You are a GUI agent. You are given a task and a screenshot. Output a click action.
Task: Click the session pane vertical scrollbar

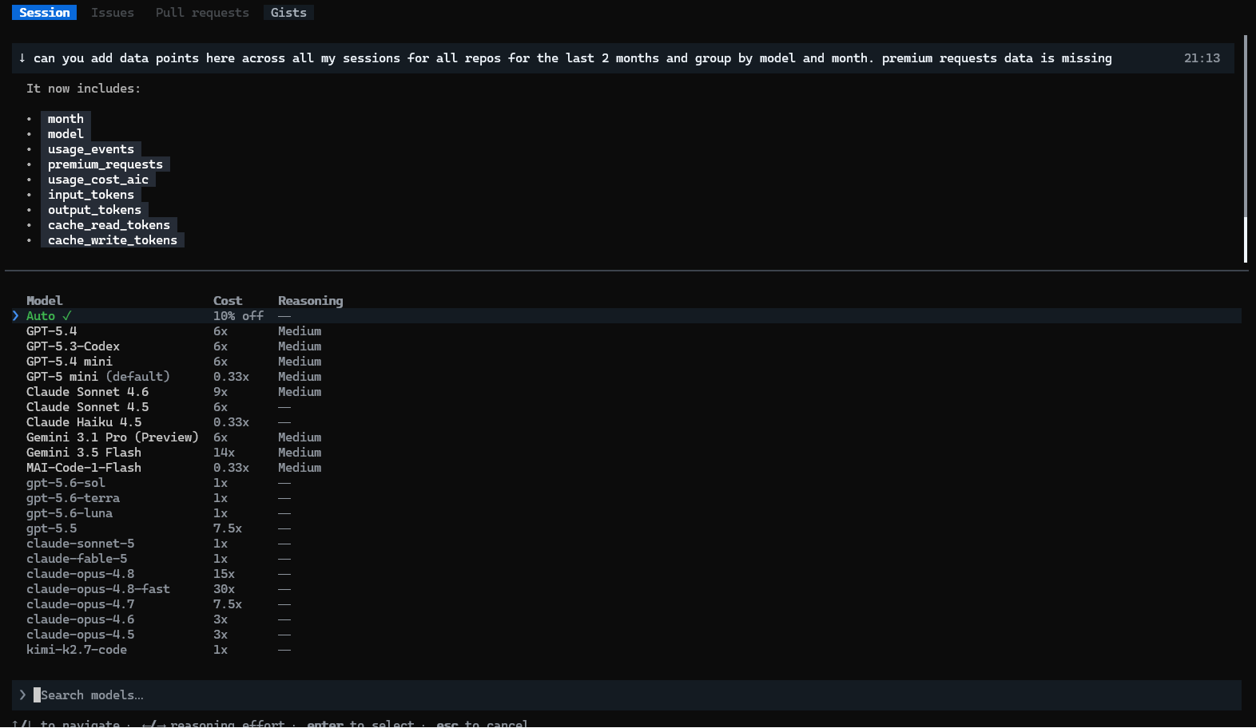(1246, 148)
